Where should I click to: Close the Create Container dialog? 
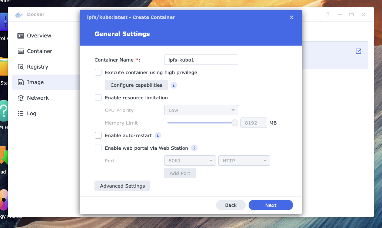[x=292, y=17]
